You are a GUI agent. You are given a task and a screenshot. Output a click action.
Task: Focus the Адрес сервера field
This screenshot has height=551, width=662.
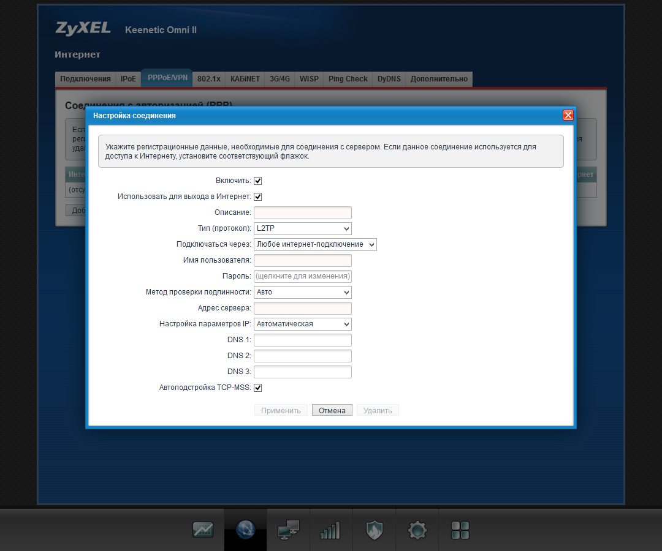(303, 308)
